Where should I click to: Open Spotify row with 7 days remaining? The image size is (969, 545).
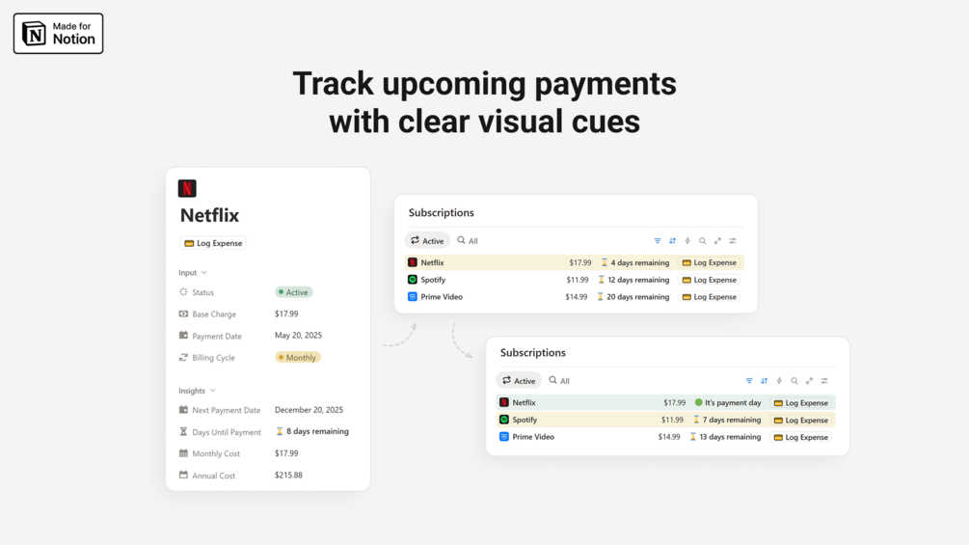click(665, 420)
